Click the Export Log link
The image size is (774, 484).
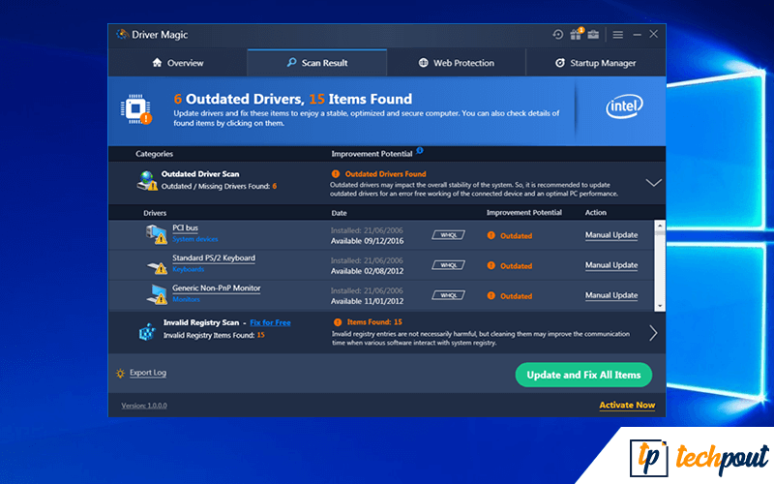coord(148,373)
